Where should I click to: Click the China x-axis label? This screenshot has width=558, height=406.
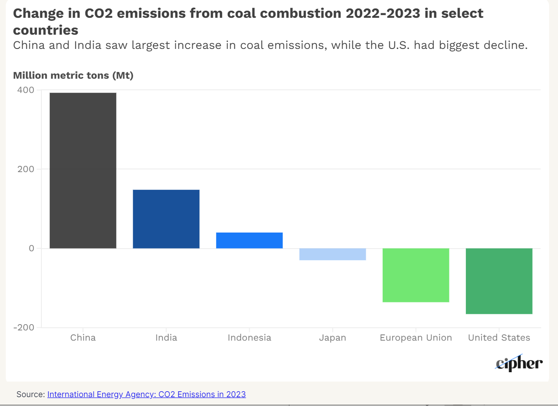(x=83, y=338)
